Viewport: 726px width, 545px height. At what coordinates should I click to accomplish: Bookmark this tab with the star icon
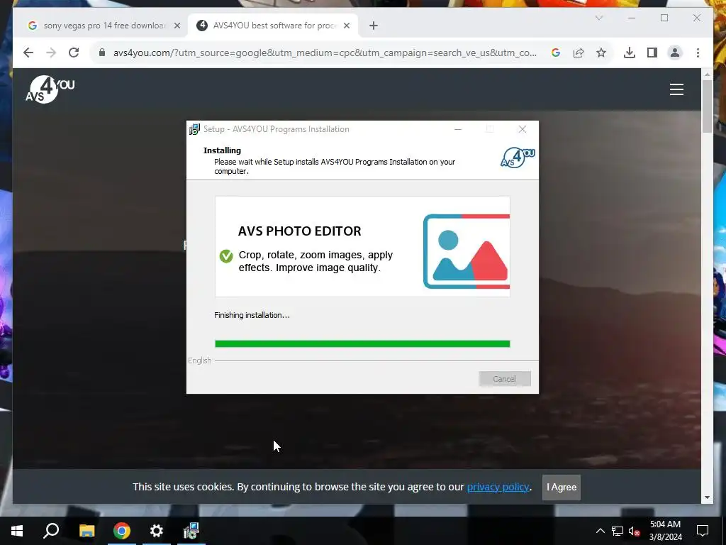coord(601,53)
